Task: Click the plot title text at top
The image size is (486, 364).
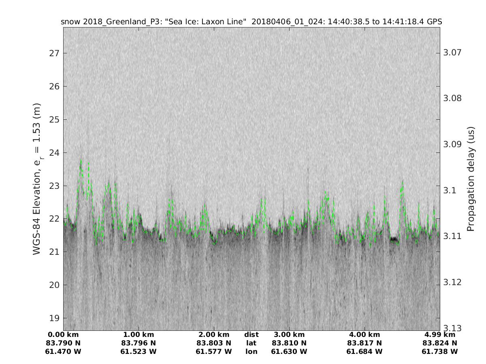Action: (251, 21)
